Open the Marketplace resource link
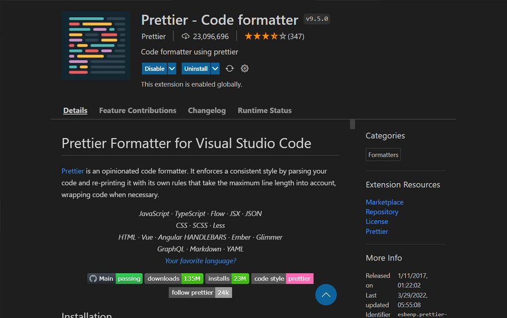Screen dimensions: 507x318 tap(384, 202)
